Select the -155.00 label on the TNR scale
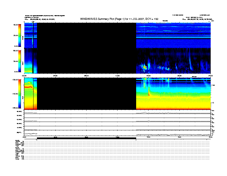This screenshot has height=176, width=227. pyautogui.click(x=15, y=108)
